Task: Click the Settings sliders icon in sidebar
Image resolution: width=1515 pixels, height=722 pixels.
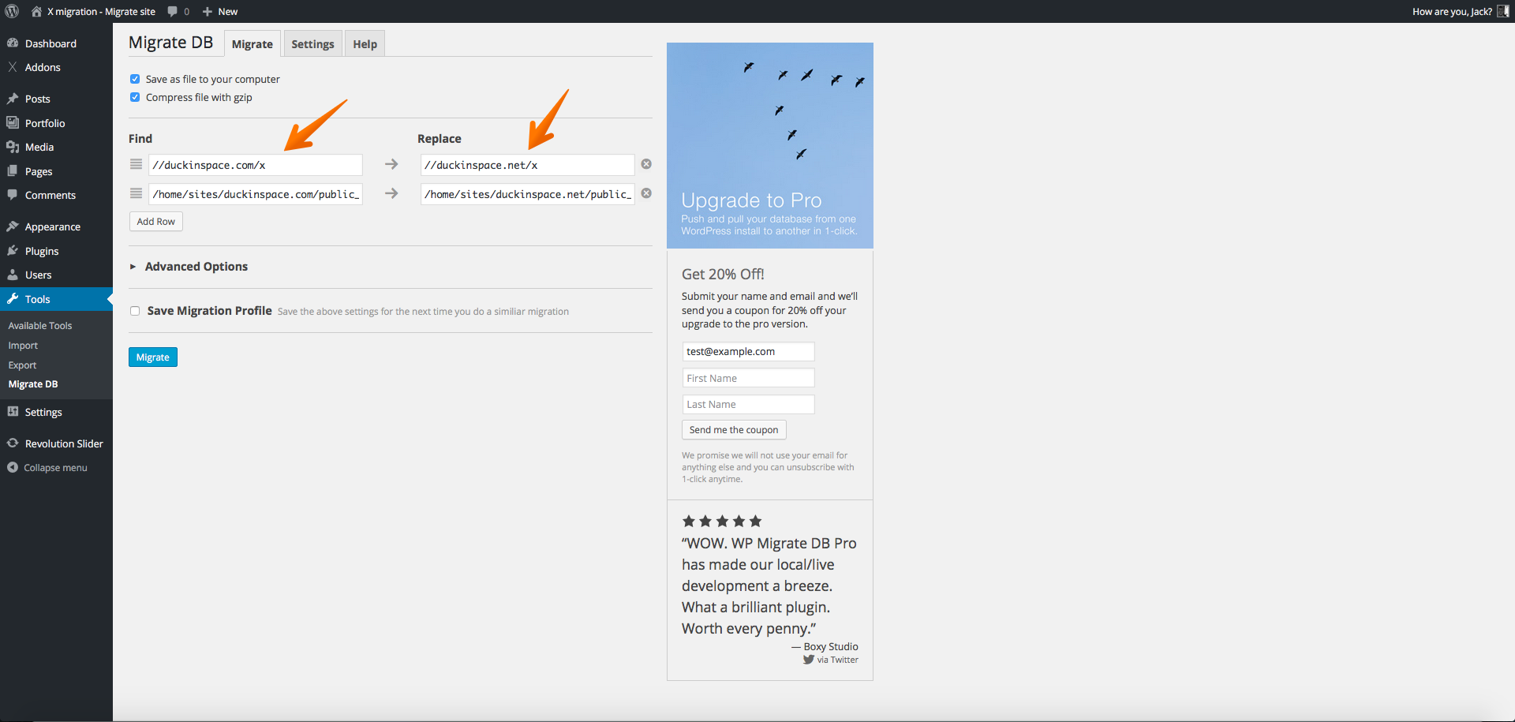Action: click(13, 412)
